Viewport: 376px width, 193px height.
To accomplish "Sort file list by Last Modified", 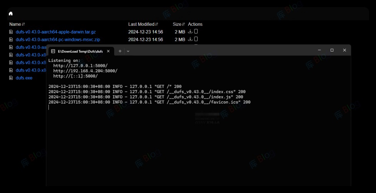I will tap(143, 24).
